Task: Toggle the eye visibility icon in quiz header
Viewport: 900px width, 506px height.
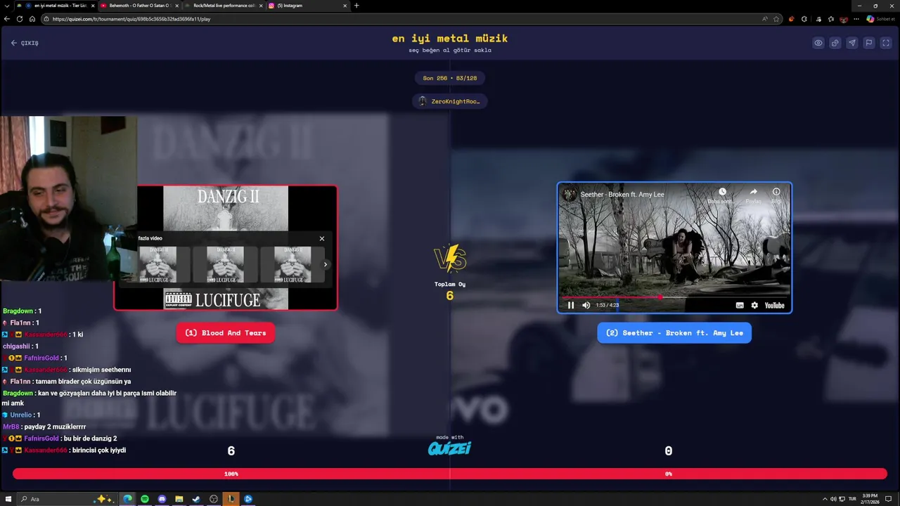Action: tap(818, 43)
